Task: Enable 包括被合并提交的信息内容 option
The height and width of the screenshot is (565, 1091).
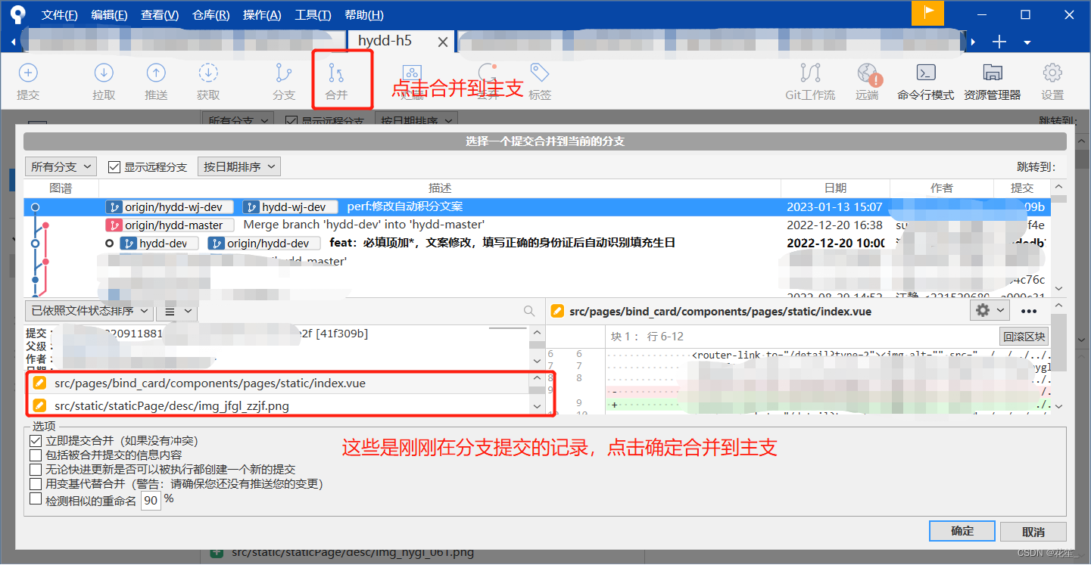Action: 36,455
